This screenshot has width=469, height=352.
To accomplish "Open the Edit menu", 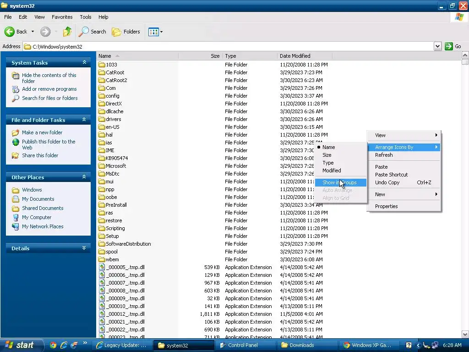I will pyautogui.click(x=23, y=17).
